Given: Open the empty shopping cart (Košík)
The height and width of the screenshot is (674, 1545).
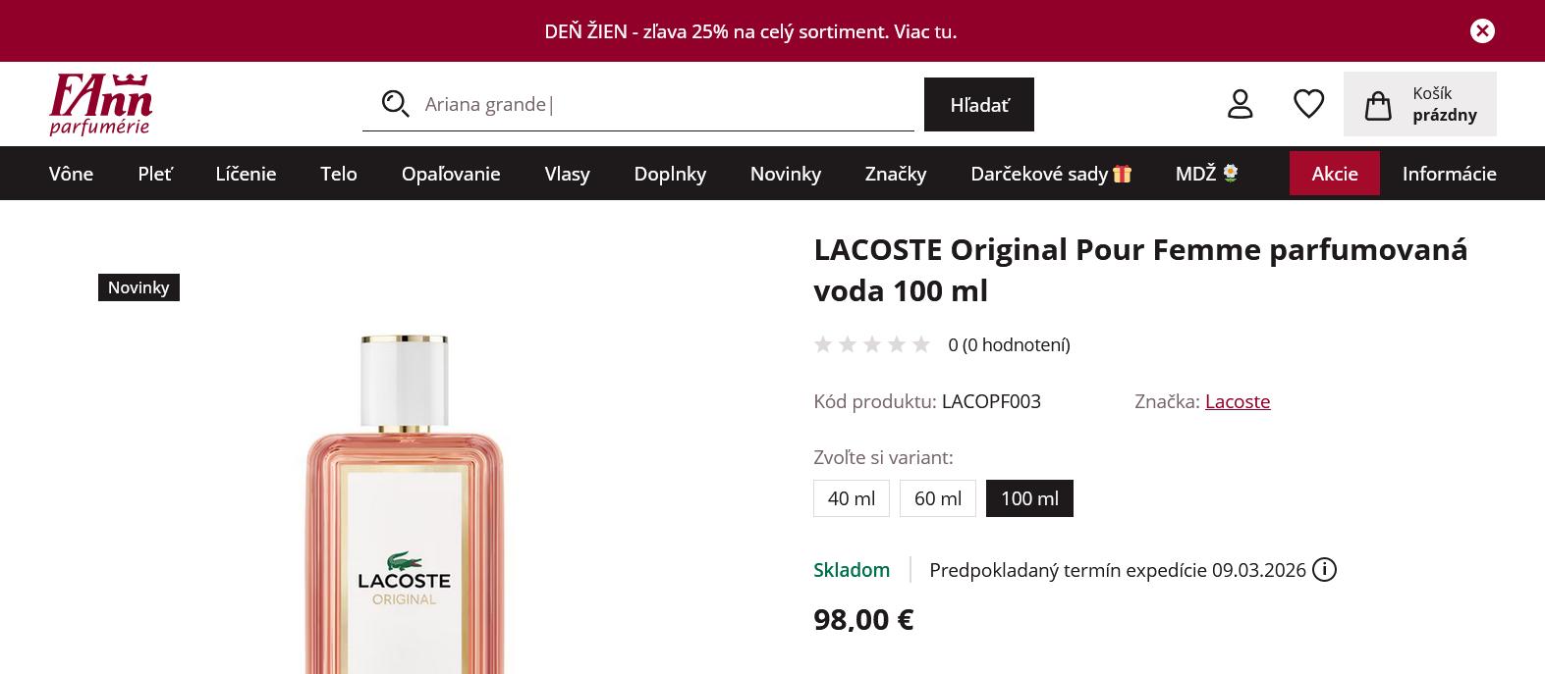Looking at the screenshot, I should 1419,104.
